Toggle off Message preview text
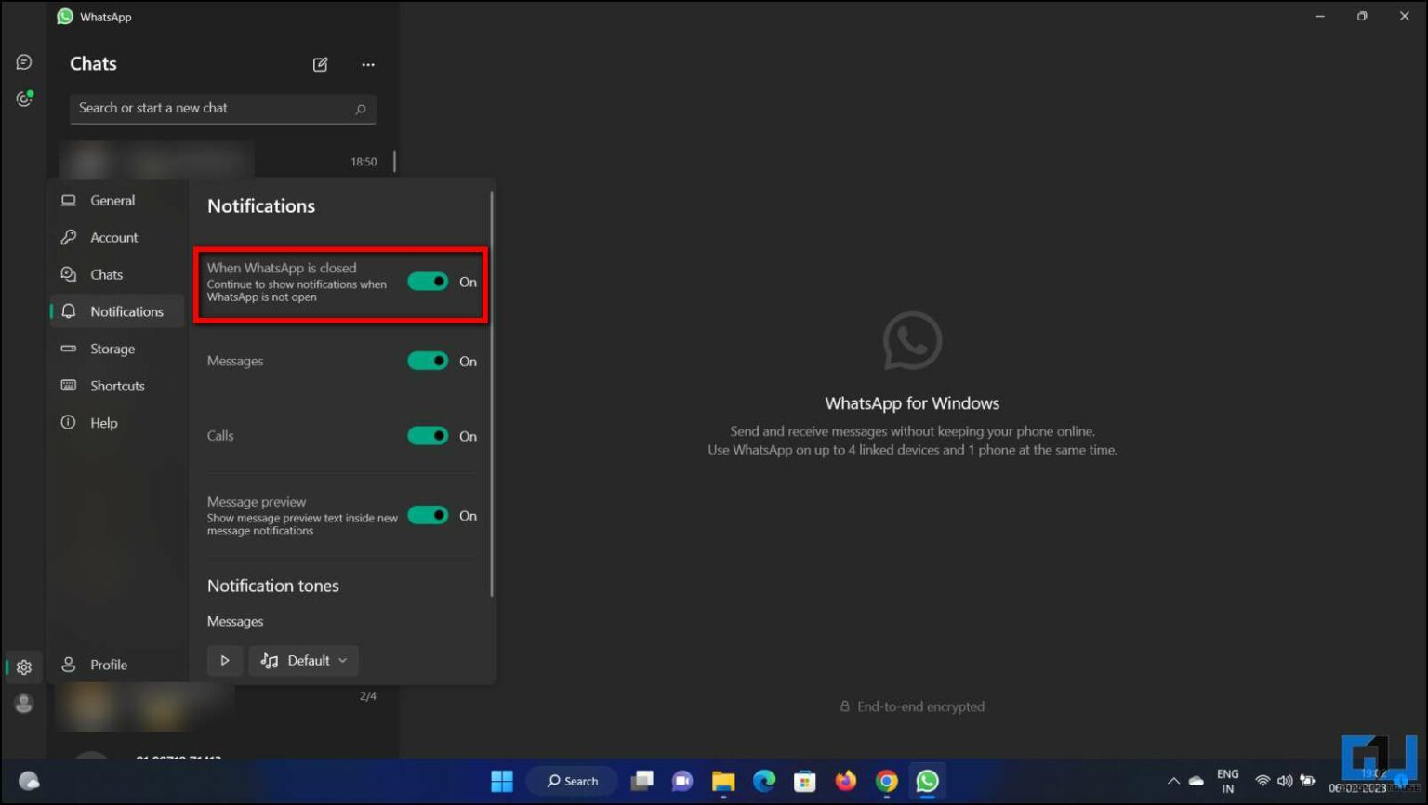 pyautogui.click(x=428, y=515)
